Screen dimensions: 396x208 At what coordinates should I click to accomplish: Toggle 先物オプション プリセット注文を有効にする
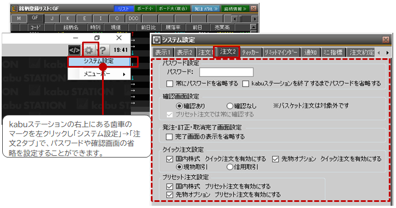click(x=170, y=195)
